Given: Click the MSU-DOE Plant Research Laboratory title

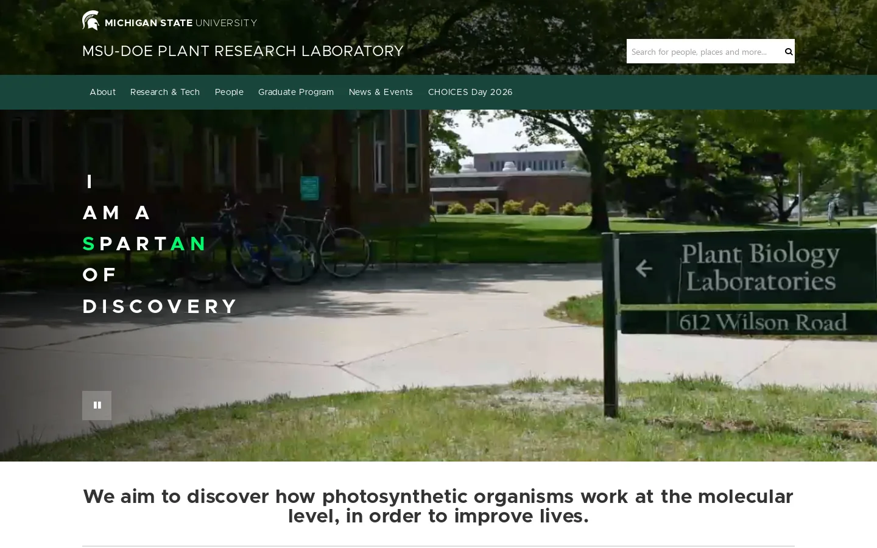Looking at the screenshot, I should [243, 51].
